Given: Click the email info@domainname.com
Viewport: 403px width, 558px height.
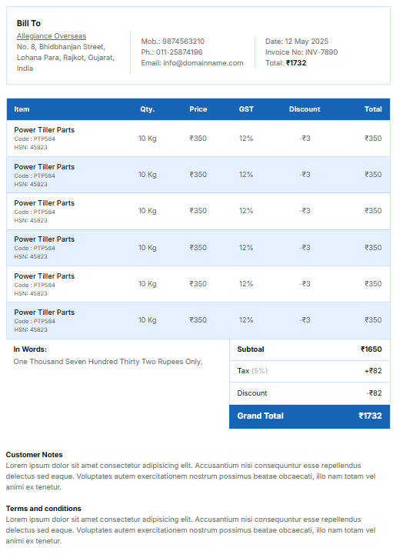Looking at the screenshot, I should [x=203, y=63].
